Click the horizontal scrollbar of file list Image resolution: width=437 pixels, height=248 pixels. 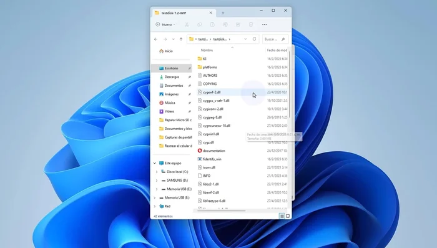pos(222,211)
